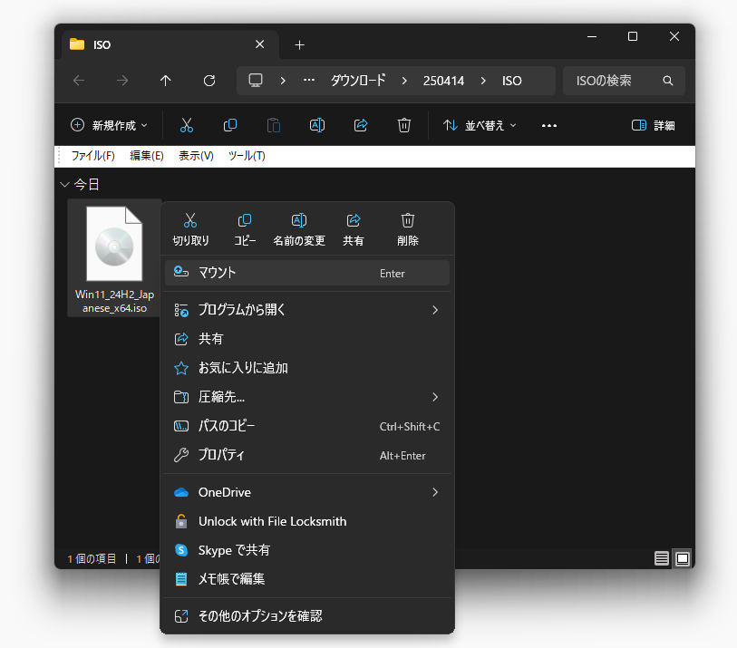Viewport: 737px width, 648px height.
Task: Select Skype で共有
Action: [307, 550]
